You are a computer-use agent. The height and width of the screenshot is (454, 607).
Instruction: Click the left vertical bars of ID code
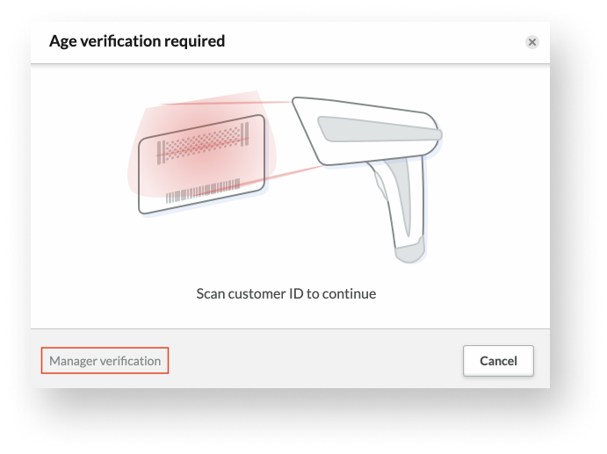pos(161,152)
